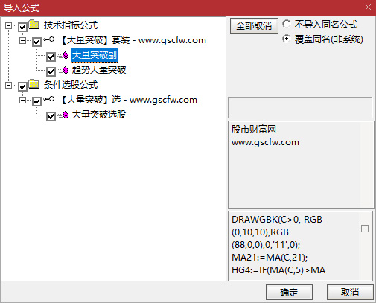The width and height of the screenshot is (376, 303).
Task: Select the 大量突破副 tree item
Action: click(95, 55)
